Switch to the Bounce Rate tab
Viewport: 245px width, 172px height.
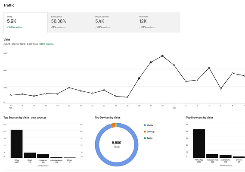70,22
